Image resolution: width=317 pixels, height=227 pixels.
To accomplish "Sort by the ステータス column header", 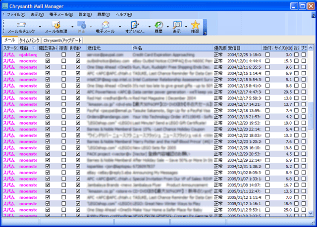I will pos(10,48).
